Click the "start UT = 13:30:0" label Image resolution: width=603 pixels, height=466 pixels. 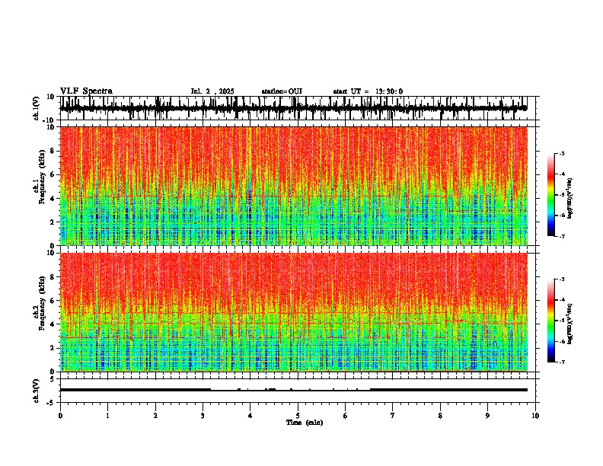(368, 91)
